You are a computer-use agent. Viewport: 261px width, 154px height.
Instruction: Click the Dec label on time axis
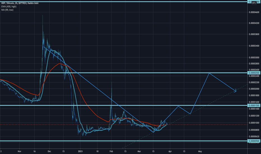(49, 151)
